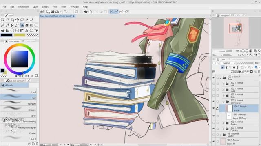This screenshot has width=261, height=146.
Task: Click the lock layer padlock icon
Action: pos(234,67)
